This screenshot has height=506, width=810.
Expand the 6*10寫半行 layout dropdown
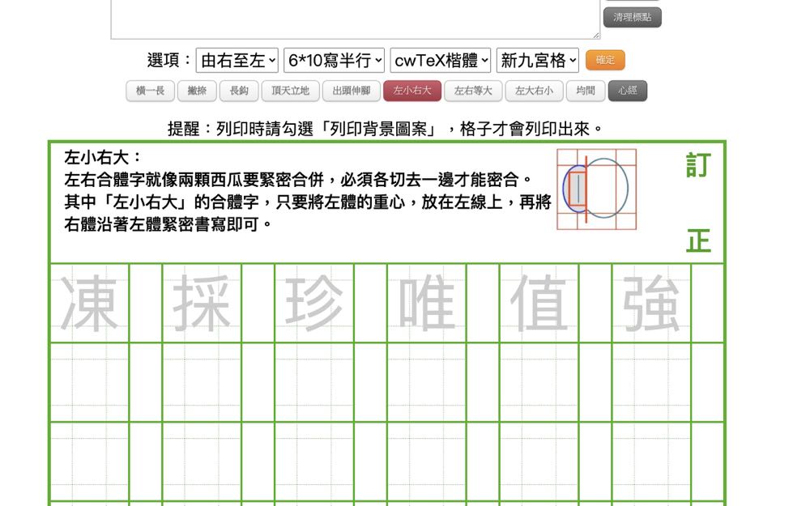point(335,61)
